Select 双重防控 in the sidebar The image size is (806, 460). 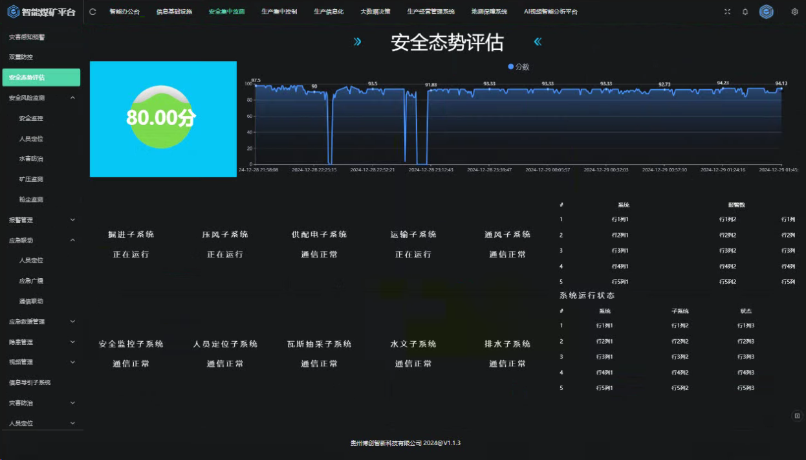(21, 57)
